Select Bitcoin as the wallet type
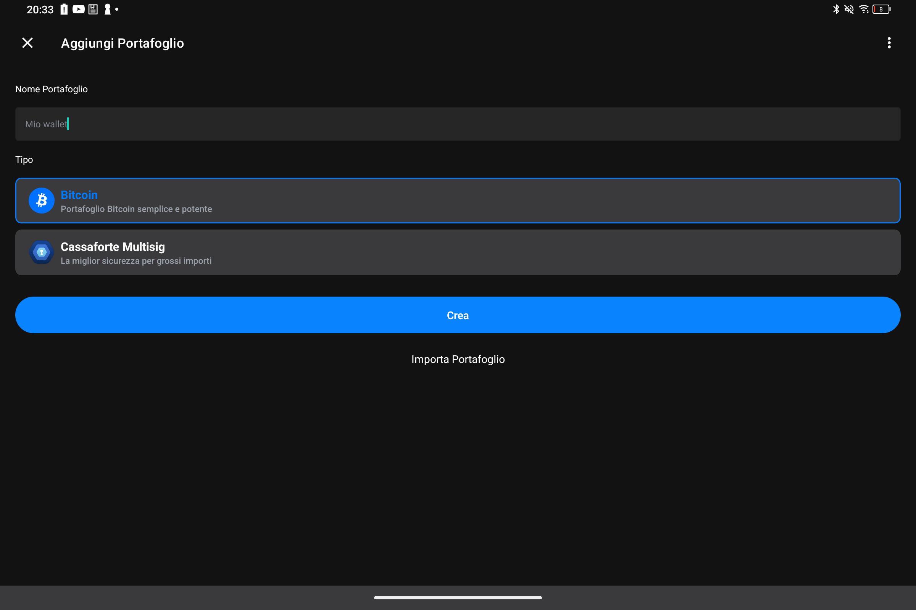 458,201
